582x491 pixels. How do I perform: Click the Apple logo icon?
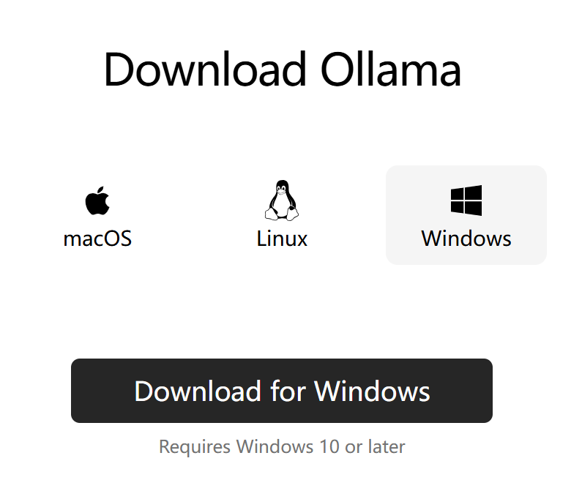97,200
